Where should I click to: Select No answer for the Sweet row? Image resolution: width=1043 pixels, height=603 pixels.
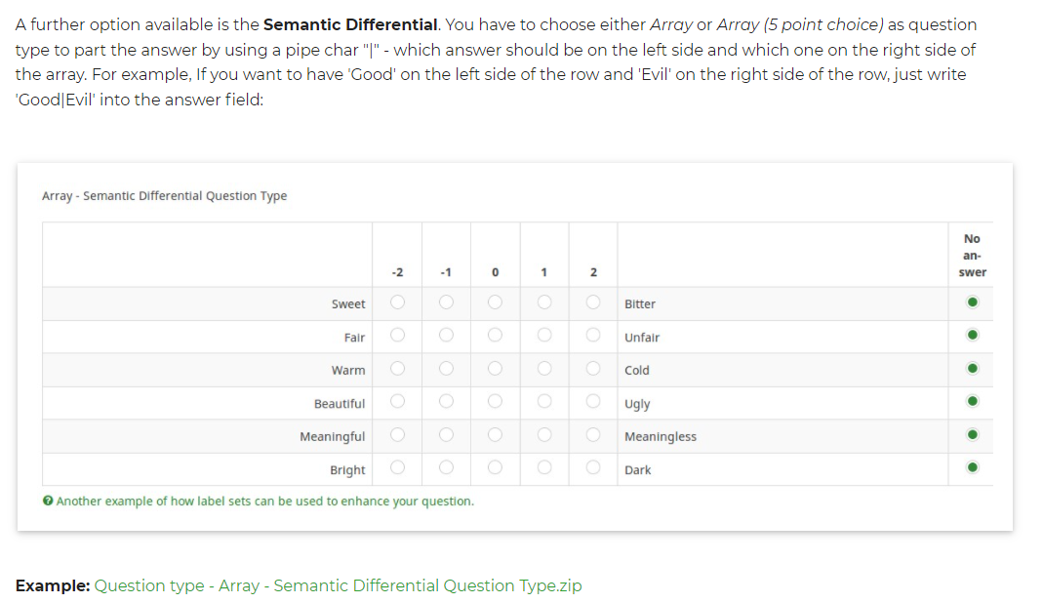(972, 303)
